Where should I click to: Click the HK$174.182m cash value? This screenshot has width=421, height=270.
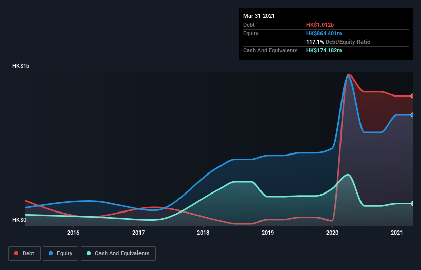(324, 50)
